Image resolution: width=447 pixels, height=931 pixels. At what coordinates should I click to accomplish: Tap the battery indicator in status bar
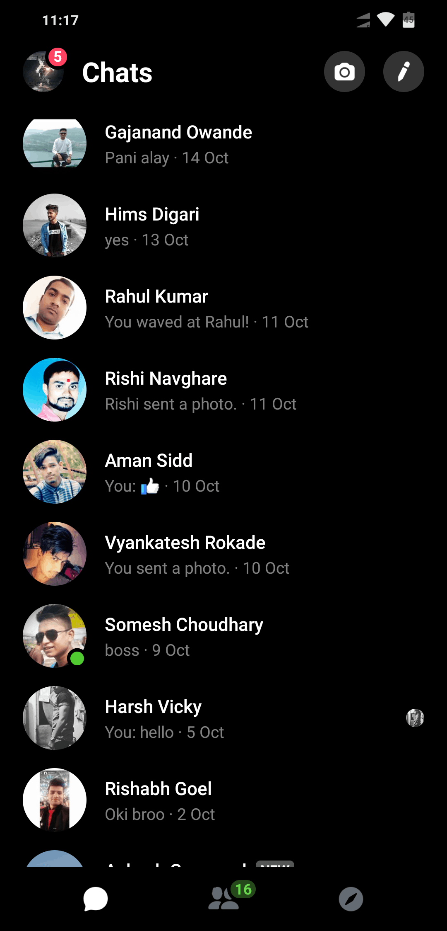click(409, 19)
